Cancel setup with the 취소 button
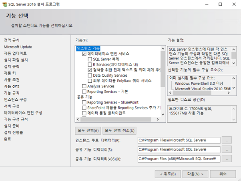The height and width of the screenshot is (181, 241). click(223, 174)
